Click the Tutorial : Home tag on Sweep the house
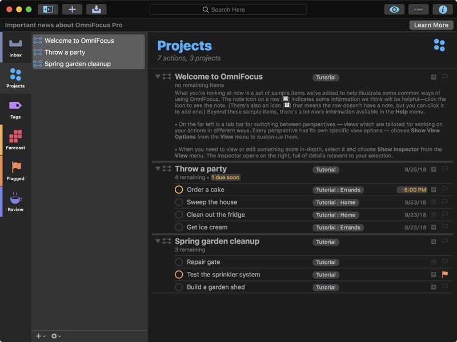 (x=336, y=202)
